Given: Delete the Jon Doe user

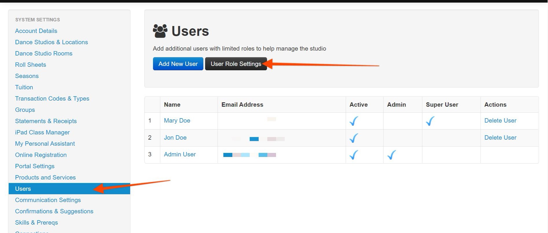Looking at the screenshot, I should [x=500, y=138].
